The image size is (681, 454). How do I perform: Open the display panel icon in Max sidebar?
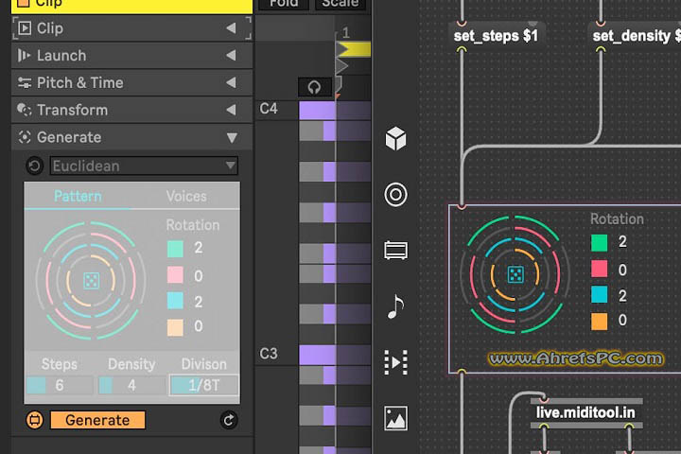395,251
